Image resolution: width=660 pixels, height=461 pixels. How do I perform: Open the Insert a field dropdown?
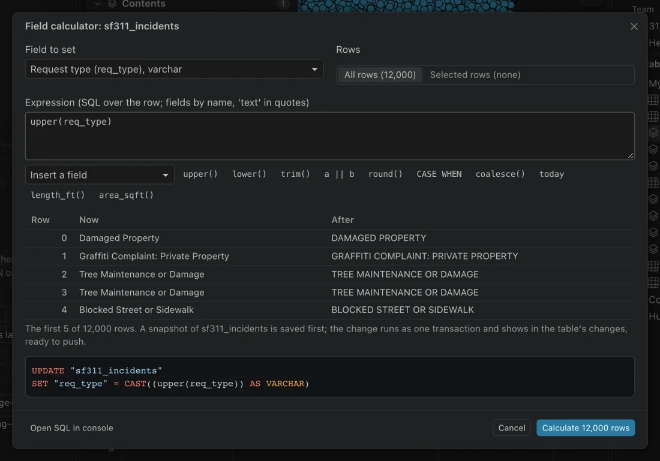click(100, 175)
